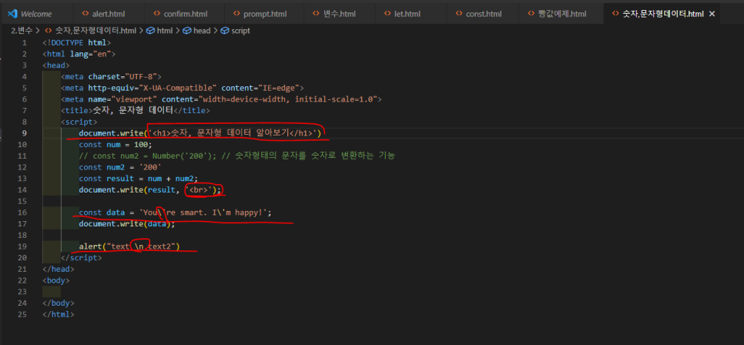Image resolution: width=744 pixels, height=345 pixels.
Task: Click document.write(result, '<br>') line
Action: tap(150, 189)
